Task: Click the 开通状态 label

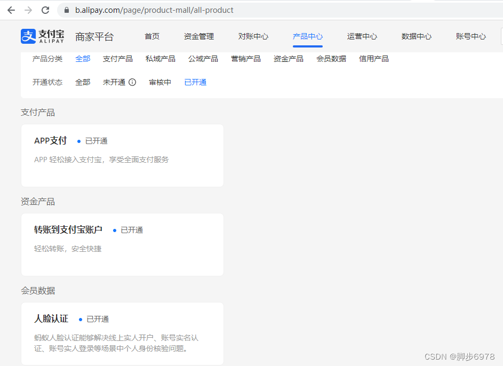Action: point(47,83)
